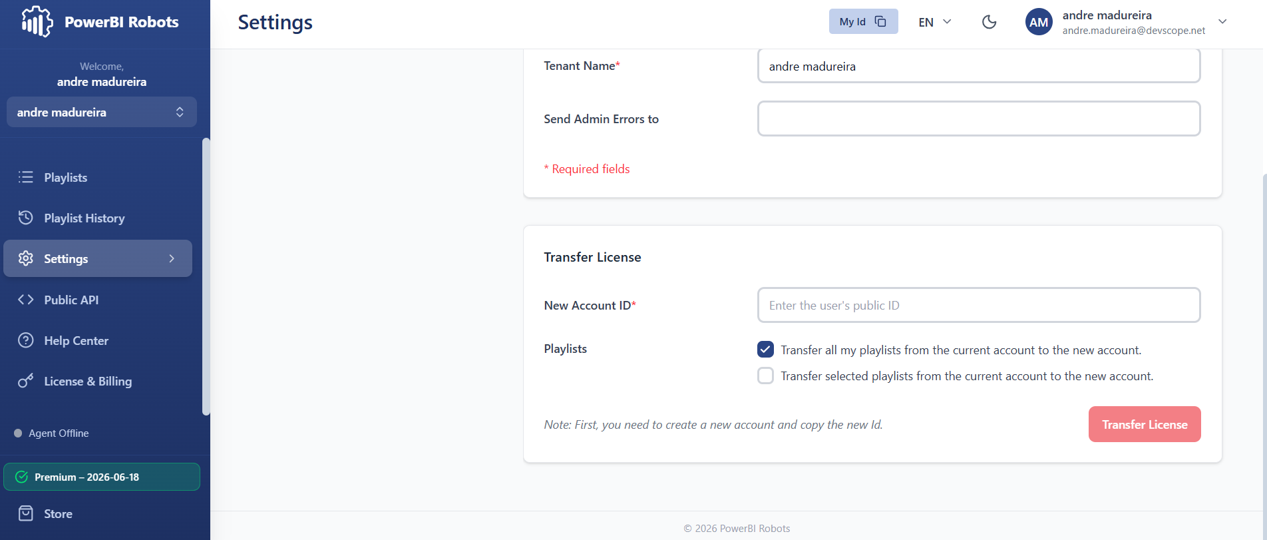
Task: Copy My Id button
Action: point(863,21)
